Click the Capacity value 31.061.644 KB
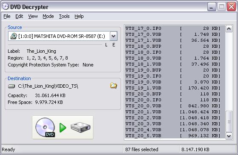Image resolution: width=238 pixels, height=155 pixels. 50,95
